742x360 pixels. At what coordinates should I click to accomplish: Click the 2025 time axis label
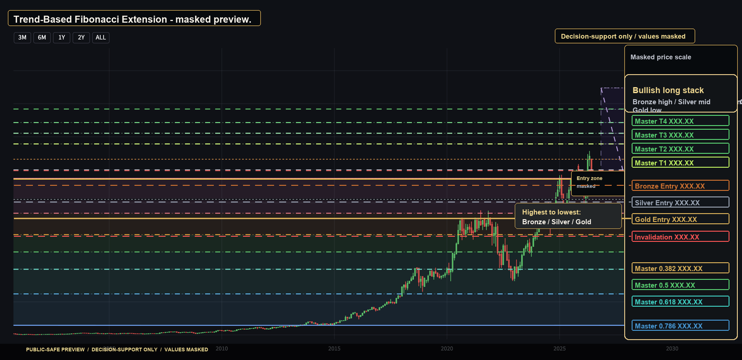pyautogui.click(x=560, y=348)
